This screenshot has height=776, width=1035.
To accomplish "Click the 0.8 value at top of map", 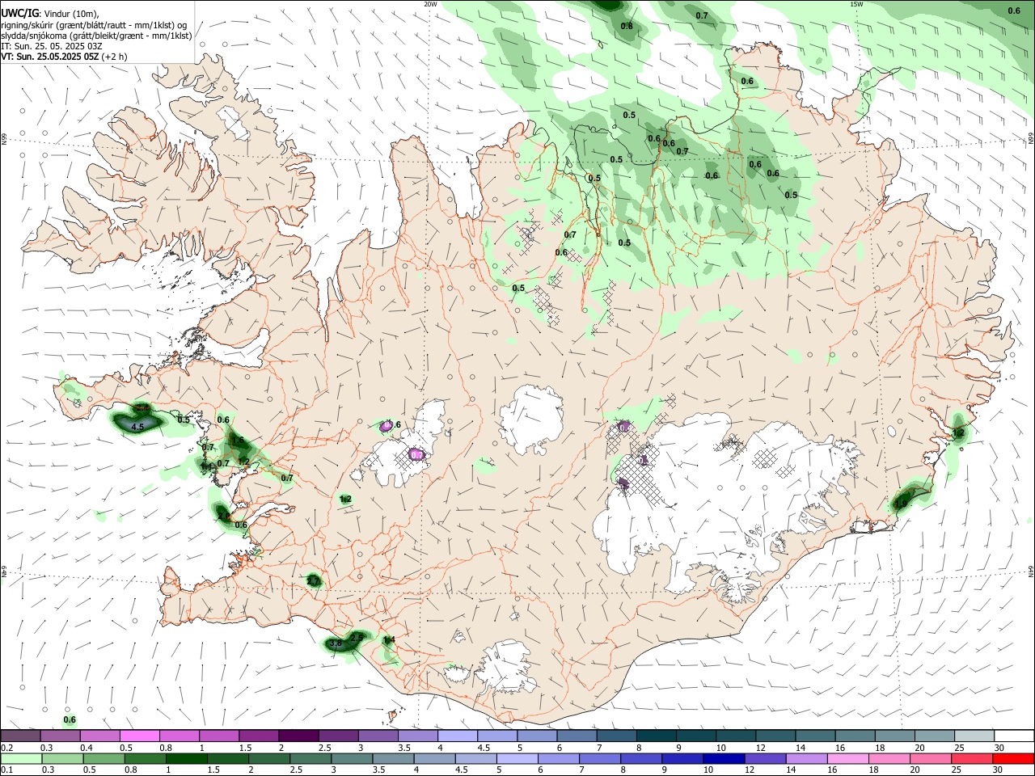I will tap(627, 26).
